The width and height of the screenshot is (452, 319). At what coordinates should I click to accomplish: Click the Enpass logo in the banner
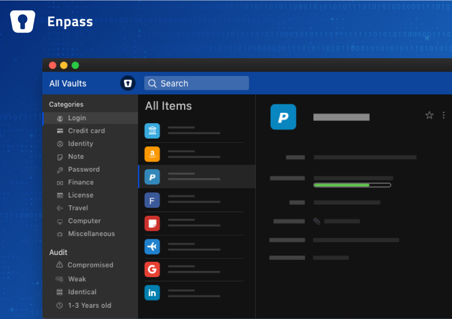coord(23,21)
